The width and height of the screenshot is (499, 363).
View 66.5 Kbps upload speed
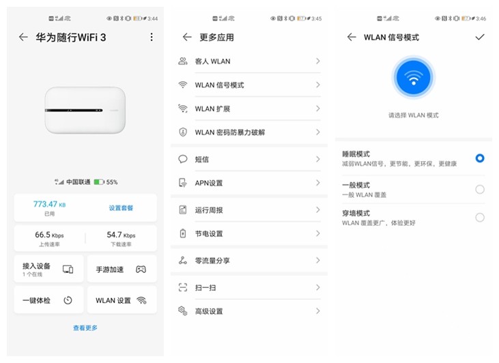[49, 239]
